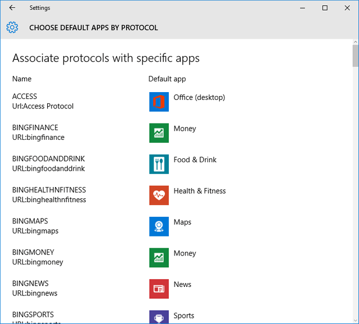Click the BINGFOODANDDRINK protocol name
This screenshot has height=324, width=359.
coord(49,159)
